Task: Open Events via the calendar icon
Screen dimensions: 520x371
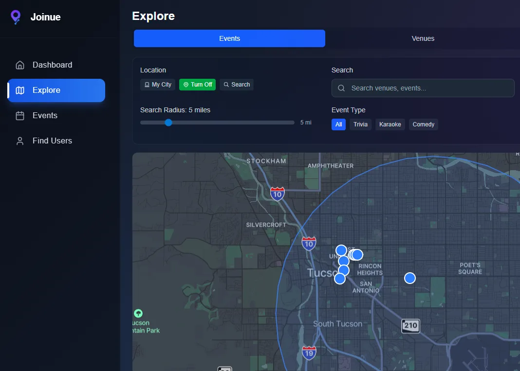Action: [19, 115]
